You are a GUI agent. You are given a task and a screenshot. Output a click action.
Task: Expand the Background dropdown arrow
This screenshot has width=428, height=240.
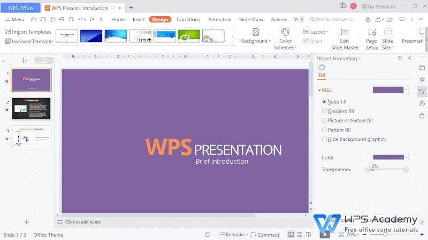[269, 41]
